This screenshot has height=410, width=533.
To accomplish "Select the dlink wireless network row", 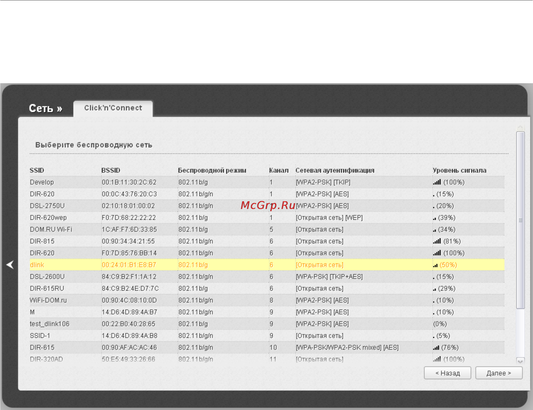I will point(267,265).
